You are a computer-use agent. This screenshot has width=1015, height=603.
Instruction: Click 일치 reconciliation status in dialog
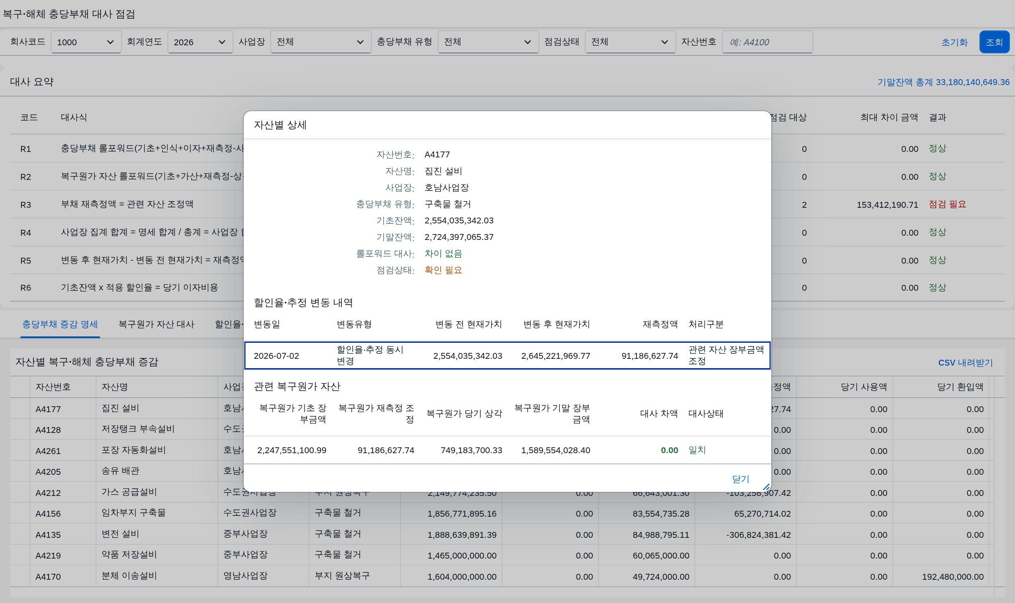click(697, 450)
